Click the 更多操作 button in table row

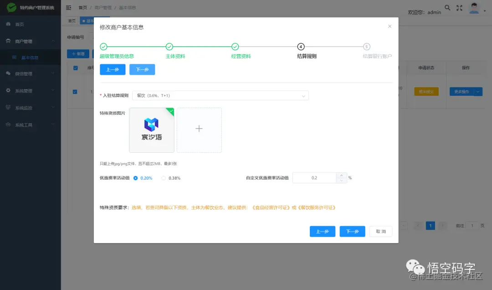461,92
